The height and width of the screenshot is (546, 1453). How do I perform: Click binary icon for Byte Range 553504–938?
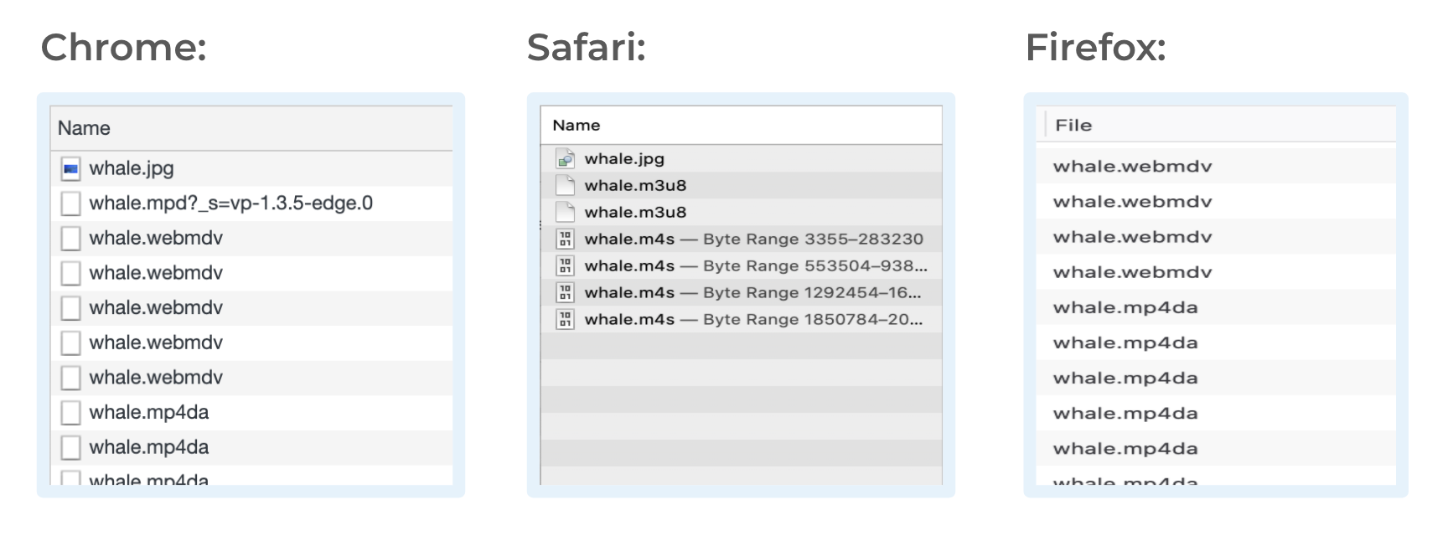[566, 266]
